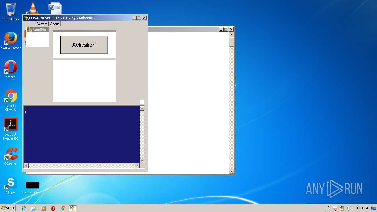Image resolution: width=377 pixels, height=212 pixels.
Task: Close the background white window
Action: [x=231, y=29]
